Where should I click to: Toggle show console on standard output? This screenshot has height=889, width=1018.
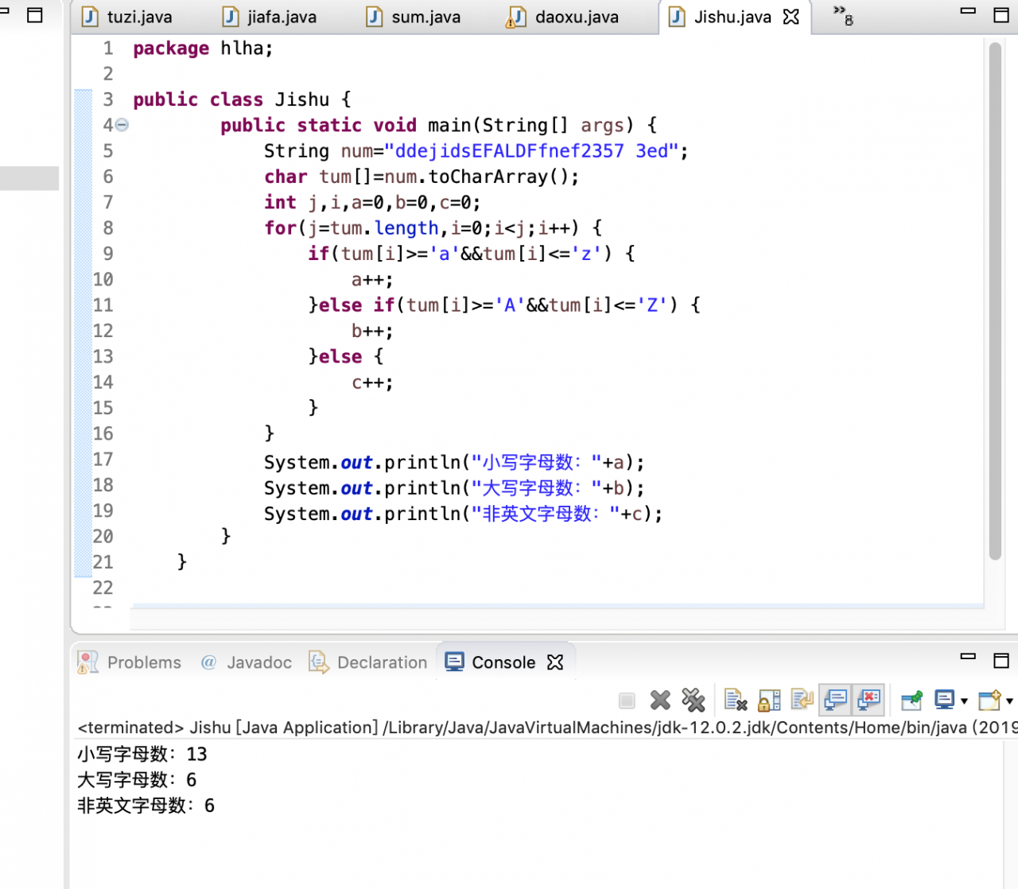point(835,701)
